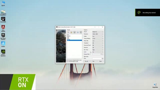Image resolution: width=160 pixels, height=90 pixels.
Task: Open the DLSS dropdown
Action: coord(98,52)
